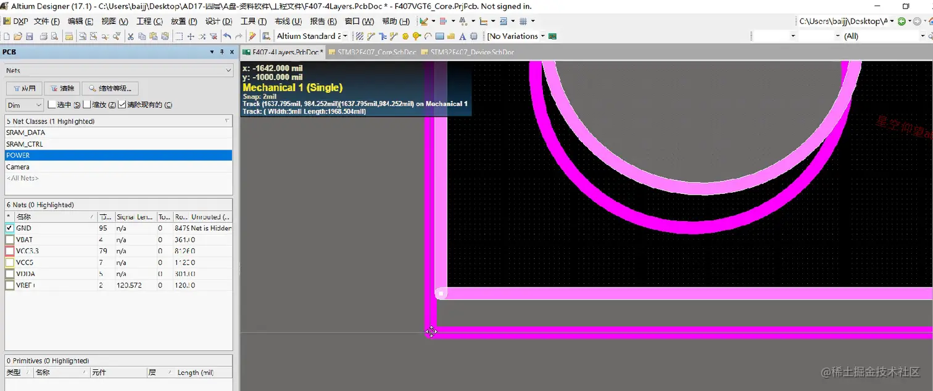Select the Place arc tool icon
Viewport: 933px width, 391px height.
[x=428, y=36]
